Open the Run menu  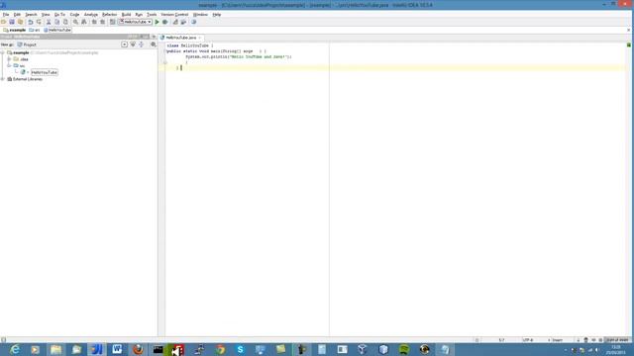pos(139,15)
